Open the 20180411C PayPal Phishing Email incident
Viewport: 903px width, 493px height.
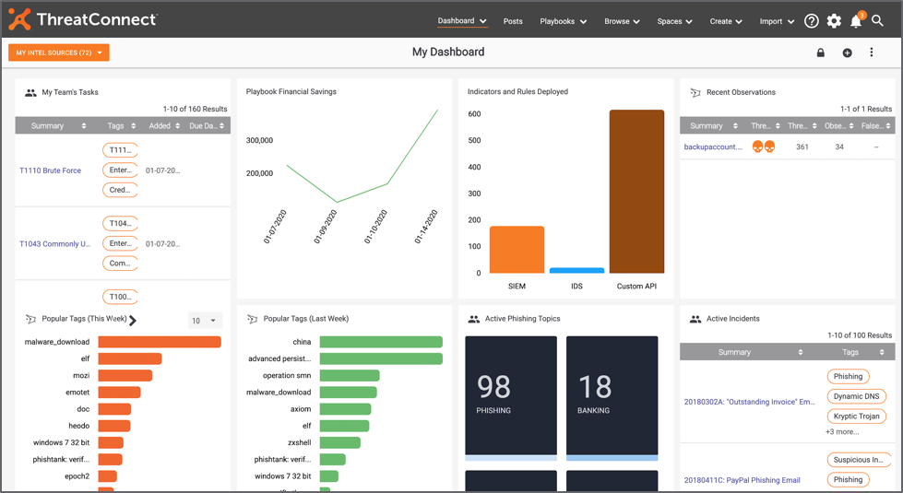click(742, 480)
